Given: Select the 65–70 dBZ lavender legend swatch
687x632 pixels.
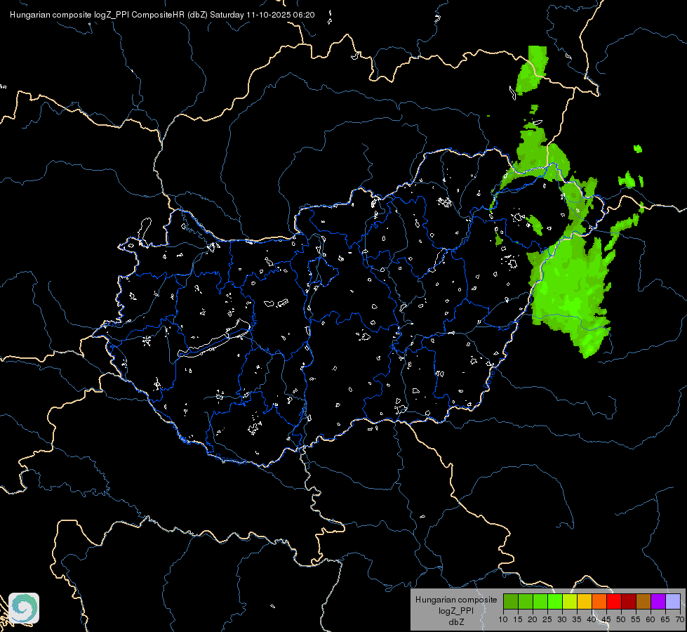Looking at the screenshot, I should pos(673,601).
